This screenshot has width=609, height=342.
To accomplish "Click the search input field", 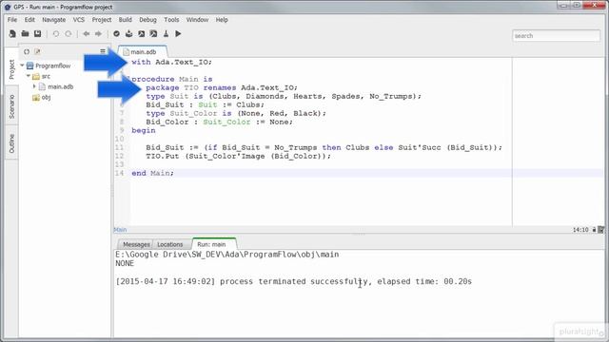I will [556, 36].
